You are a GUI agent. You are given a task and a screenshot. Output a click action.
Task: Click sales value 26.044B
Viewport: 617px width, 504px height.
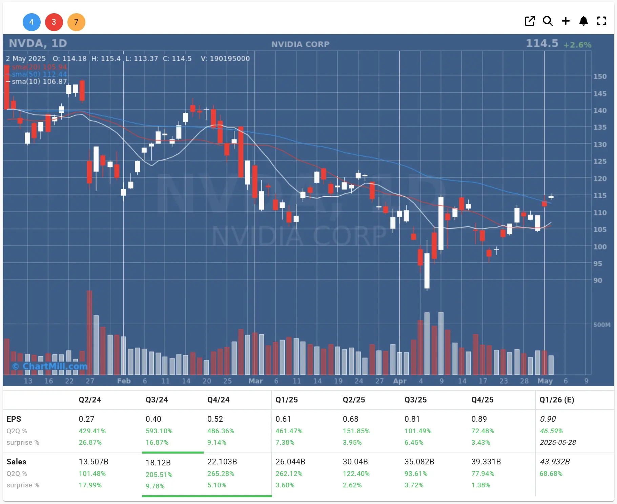tap(290, 462)
